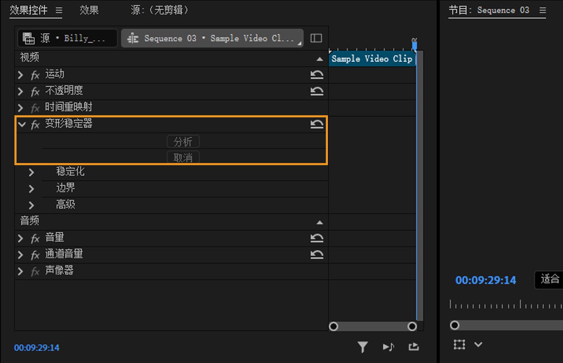Click the program monitor zoom scroll handle
The width and height of the screenshot is (563, 363).
455,325
